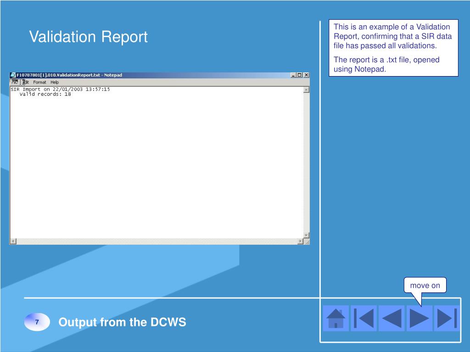The height and width of the screenshot is (352, 470).
Task: Click the 'The report is a .txt file' paragraph
Action: tap(386, 64)
